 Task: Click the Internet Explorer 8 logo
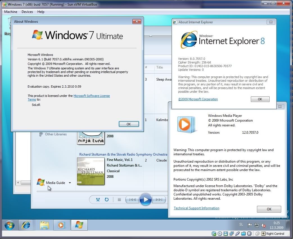(x=189, y=40)
